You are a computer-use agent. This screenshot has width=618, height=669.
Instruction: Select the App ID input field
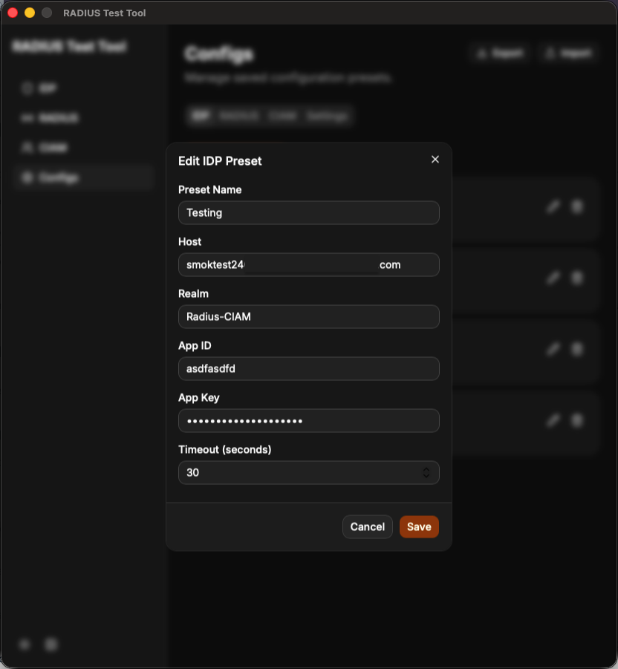point(308,368)
